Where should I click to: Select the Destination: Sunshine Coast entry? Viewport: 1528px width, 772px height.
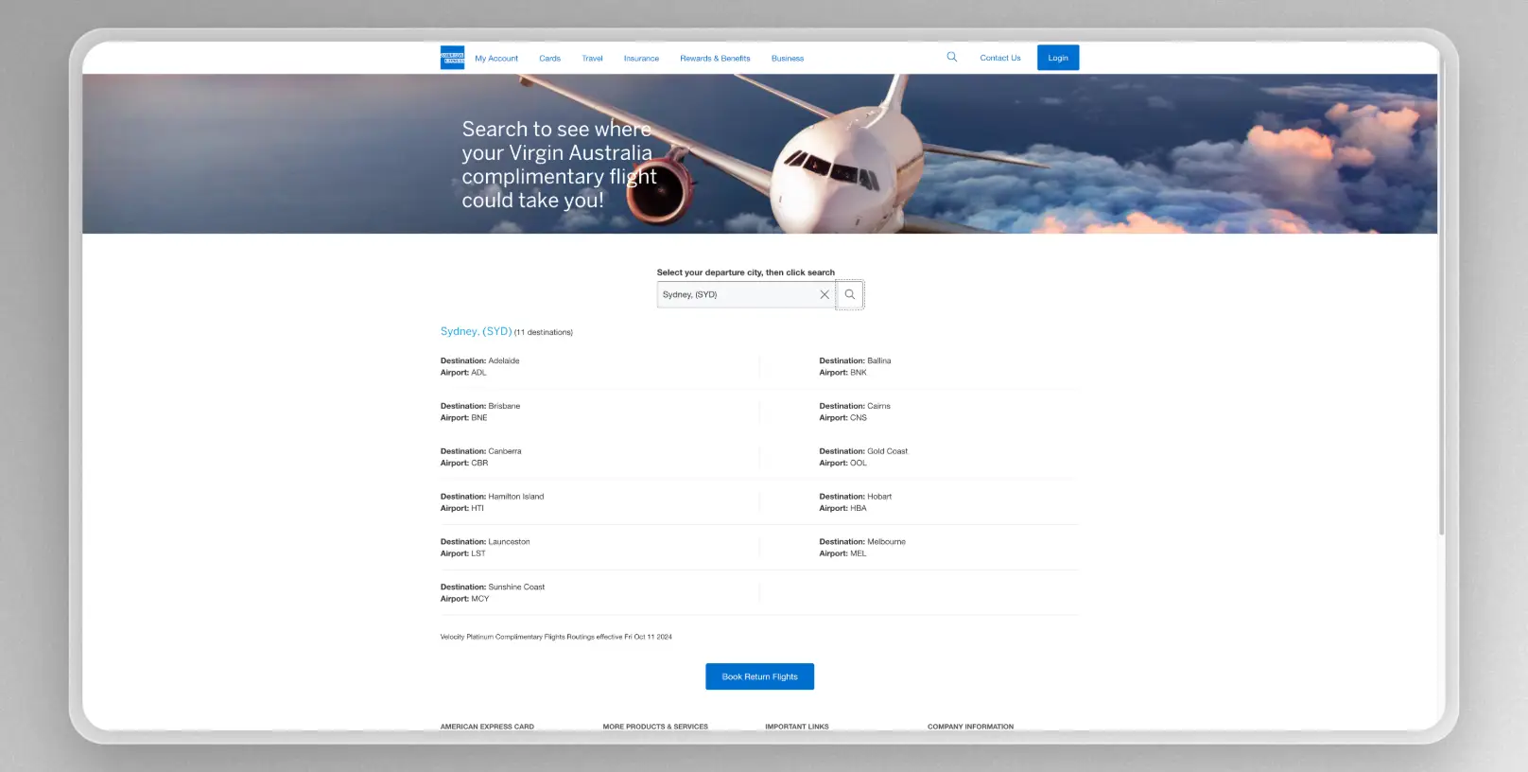click(x=493, y=588)
